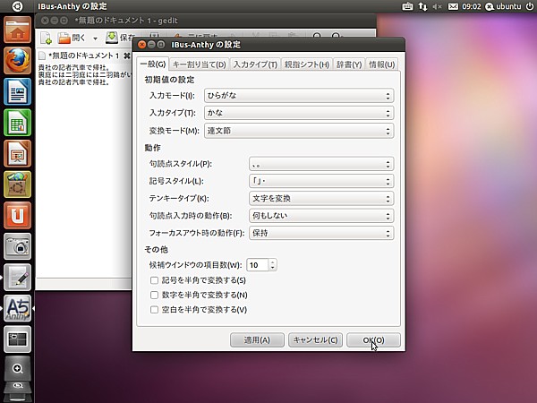Open the ubuntu user menu

(x=503, y=6)
